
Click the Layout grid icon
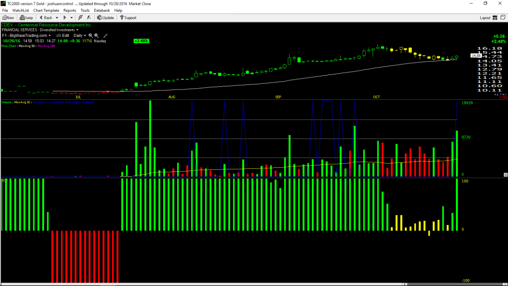click(495, 18)
